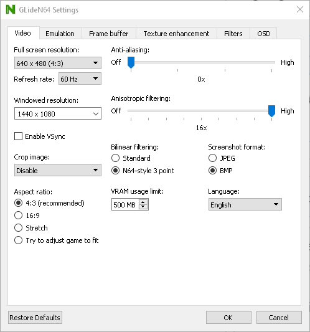Viewport: 310px width, 332px height.
Task: Click the VRAM usage limit value field
Action: (x=125, y=205)
